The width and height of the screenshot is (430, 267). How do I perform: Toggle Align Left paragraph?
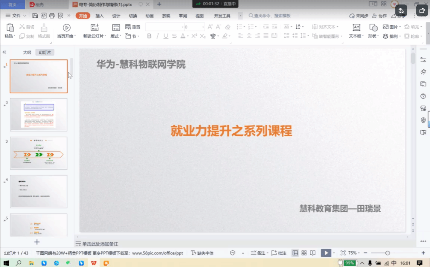[241, 36]
